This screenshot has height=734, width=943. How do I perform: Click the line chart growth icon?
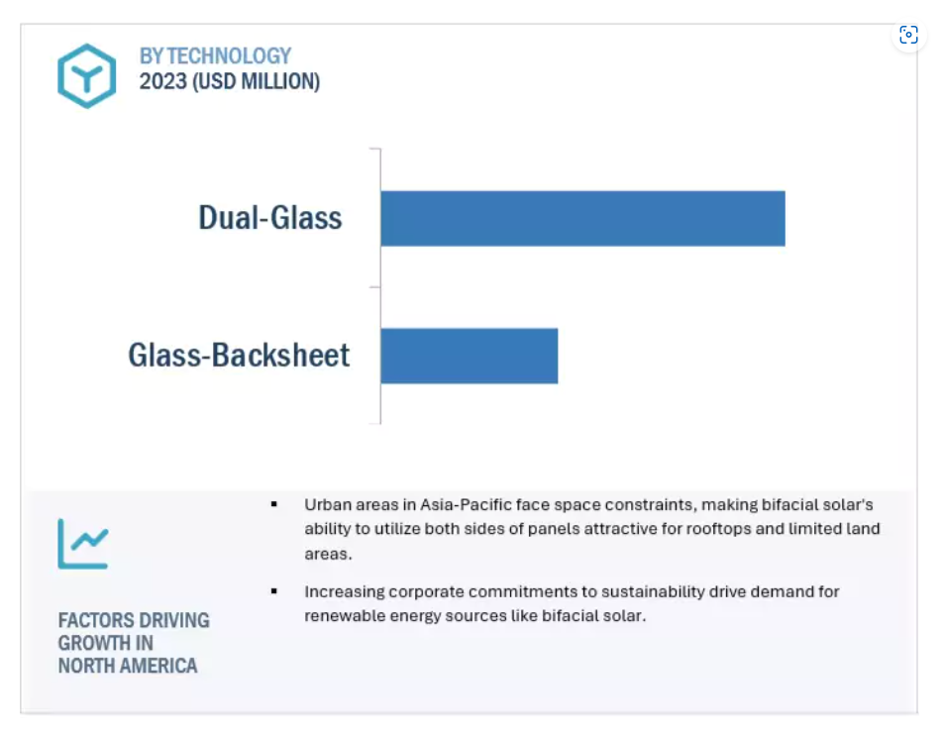click(83, 544)
